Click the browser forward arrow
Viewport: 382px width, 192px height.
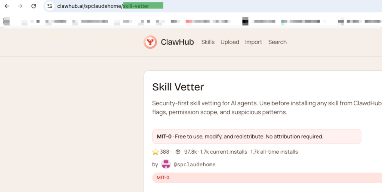point(20,6)
